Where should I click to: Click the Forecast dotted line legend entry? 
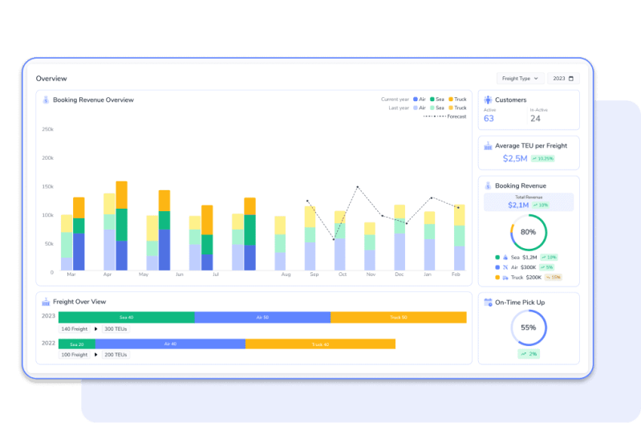(x=444, y=116)
